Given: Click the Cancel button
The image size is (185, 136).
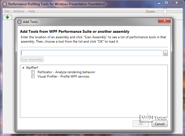Looking at the screenshot, I should (160, 124).
